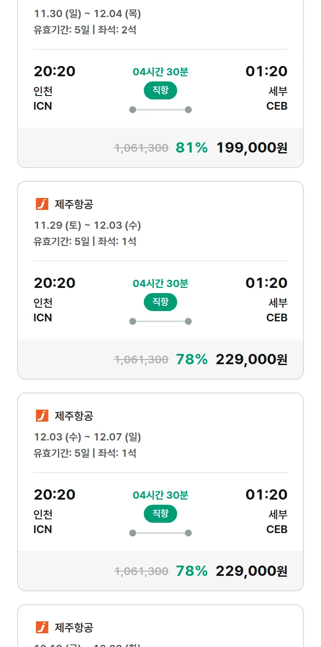Viewport: 321px width, 647px height.
Task: Select the 직항 badge on the 12.03 flight
Action: tap(160, 514)
